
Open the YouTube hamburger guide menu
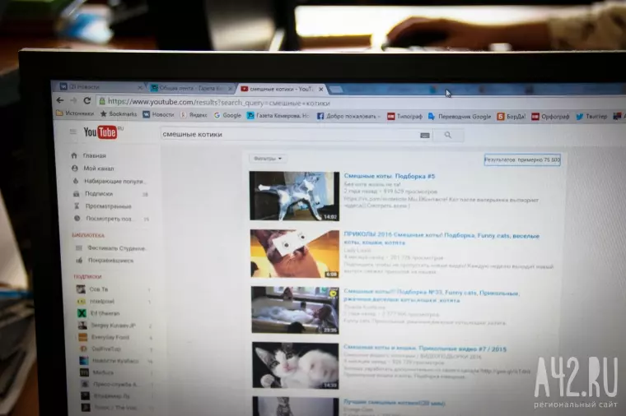tap(72, 131)
